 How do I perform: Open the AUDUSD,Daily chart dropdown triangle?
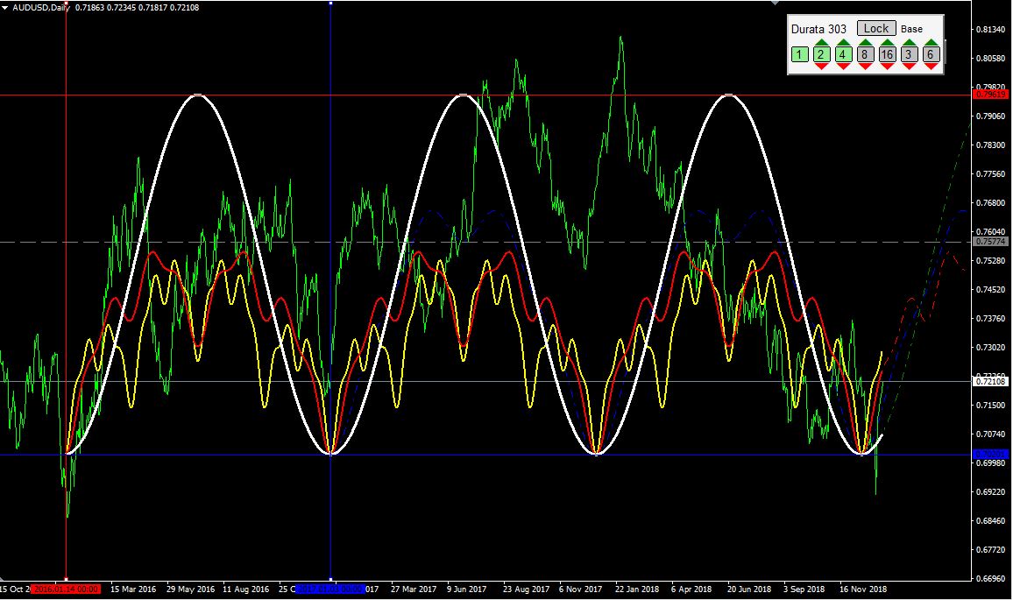[x=5, y=7]
